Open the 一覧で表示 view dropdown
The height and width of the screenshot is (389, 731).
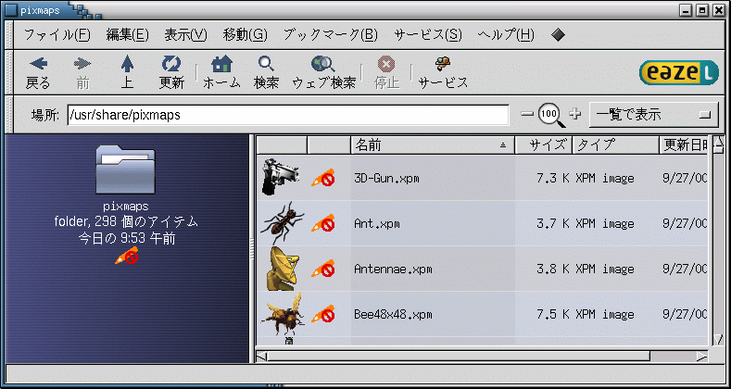point(653,115)
